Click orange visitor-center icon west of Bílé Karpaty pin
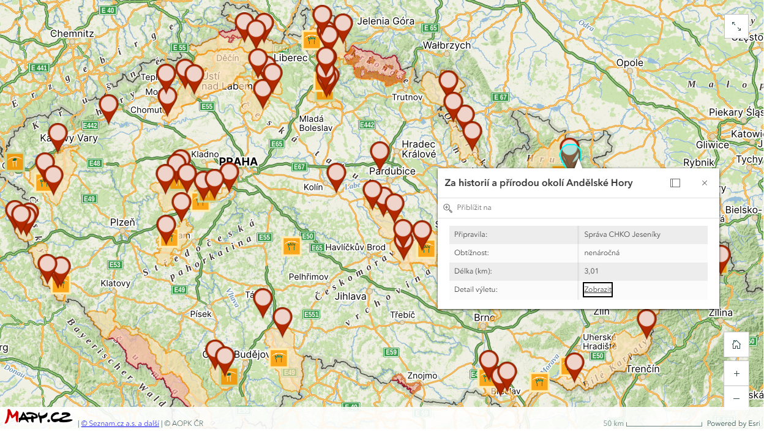Viewport: 764px width, 432px height. click(539, 382)
